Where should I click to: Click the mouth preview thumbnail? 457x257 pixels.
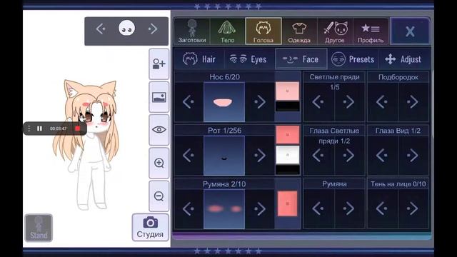click(224, 156)
